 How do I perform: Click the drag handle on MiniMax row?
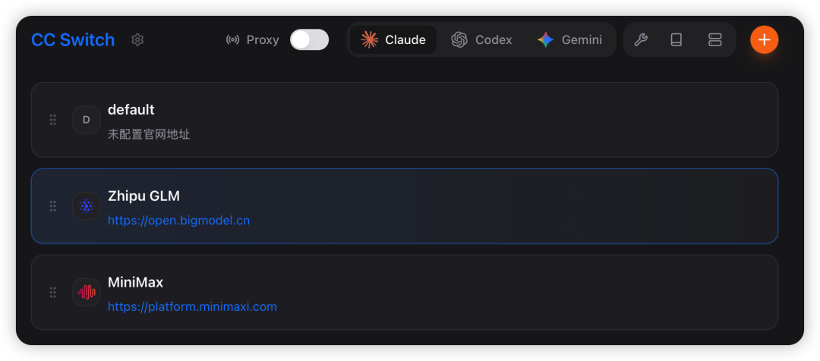click(53, 293)
